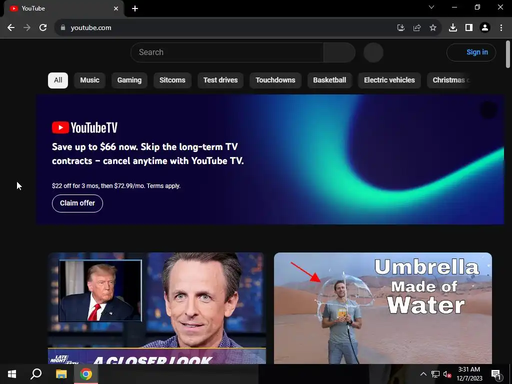Screen dimensions: 512x384
Task: Click the page vertical scrollbar thumb
Action: [x=508, y=54]
